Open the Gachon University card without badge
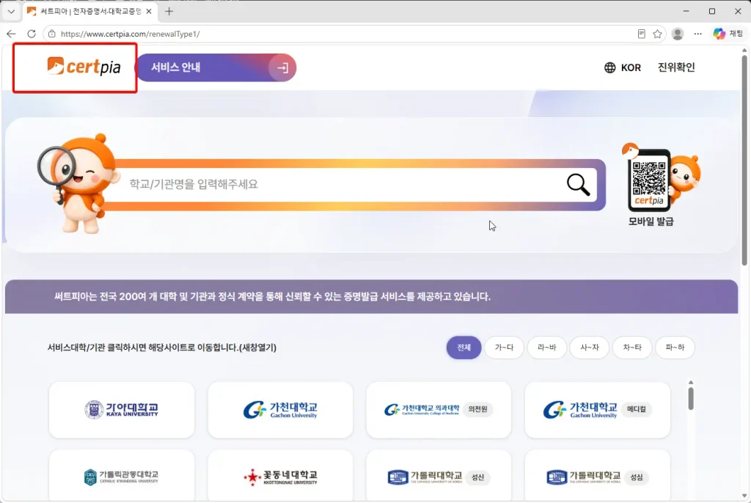Screen dimensions: 751x503 pyautogui.click(x=280, y=410)
